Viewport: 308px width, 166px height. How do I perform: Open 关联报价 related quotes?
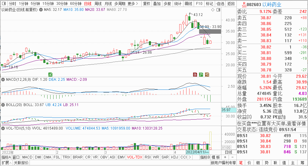(x=21, y=163)
